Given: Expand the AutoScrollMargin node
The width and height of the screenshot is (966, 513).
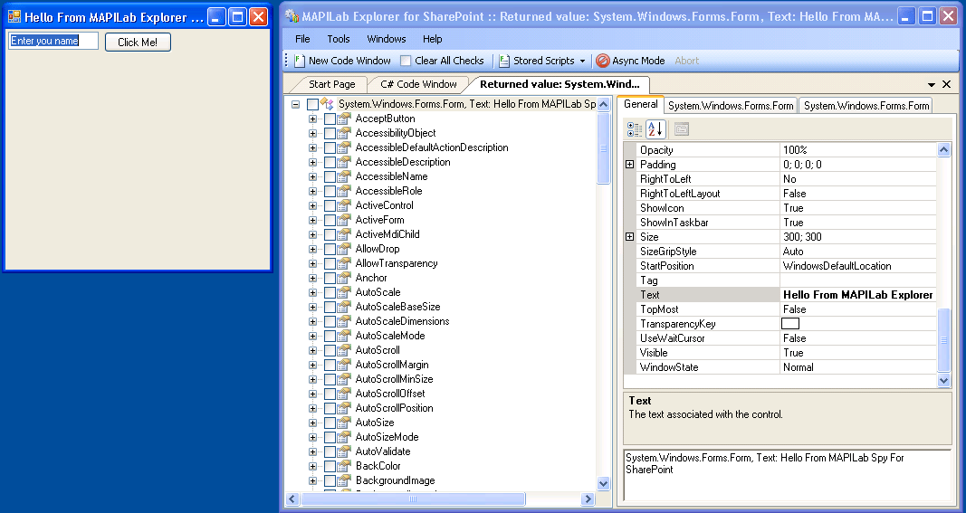Looking at the screenshot, I should click(313, 365).
